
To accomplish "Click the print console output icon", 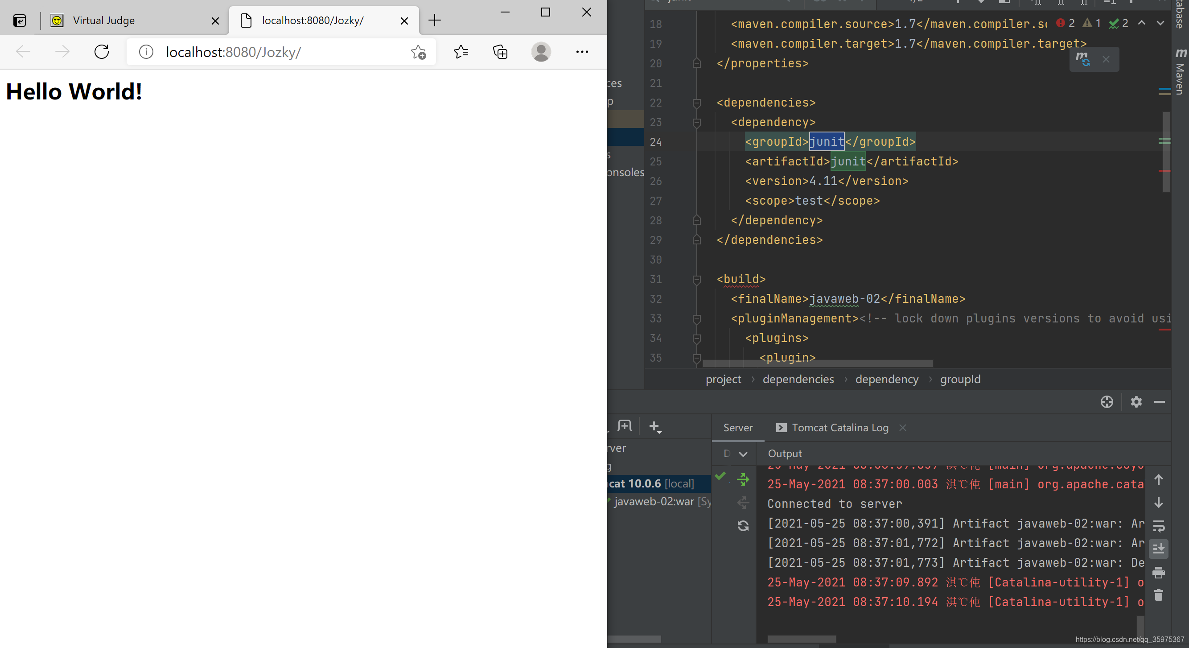I will [x=1158, y=573].
